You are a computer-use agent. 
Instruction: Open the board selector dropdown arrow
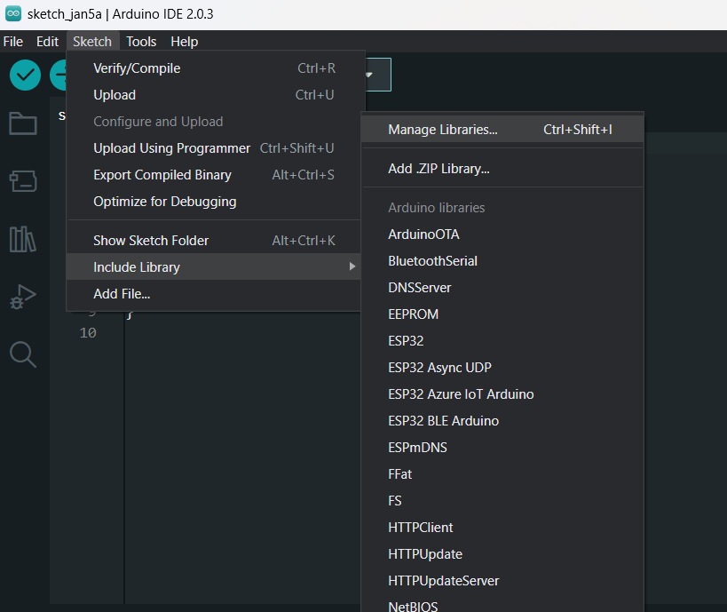[369, 75]
